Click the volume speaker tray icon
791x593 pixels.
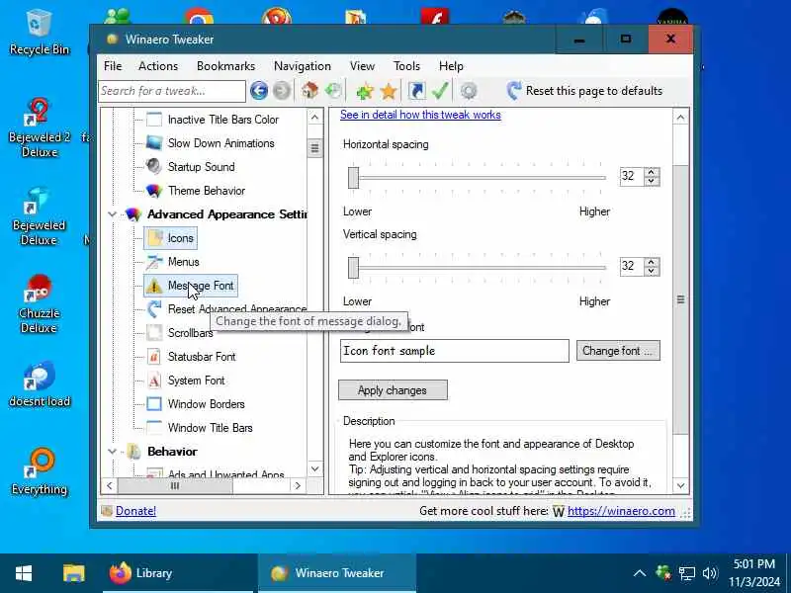709,573
